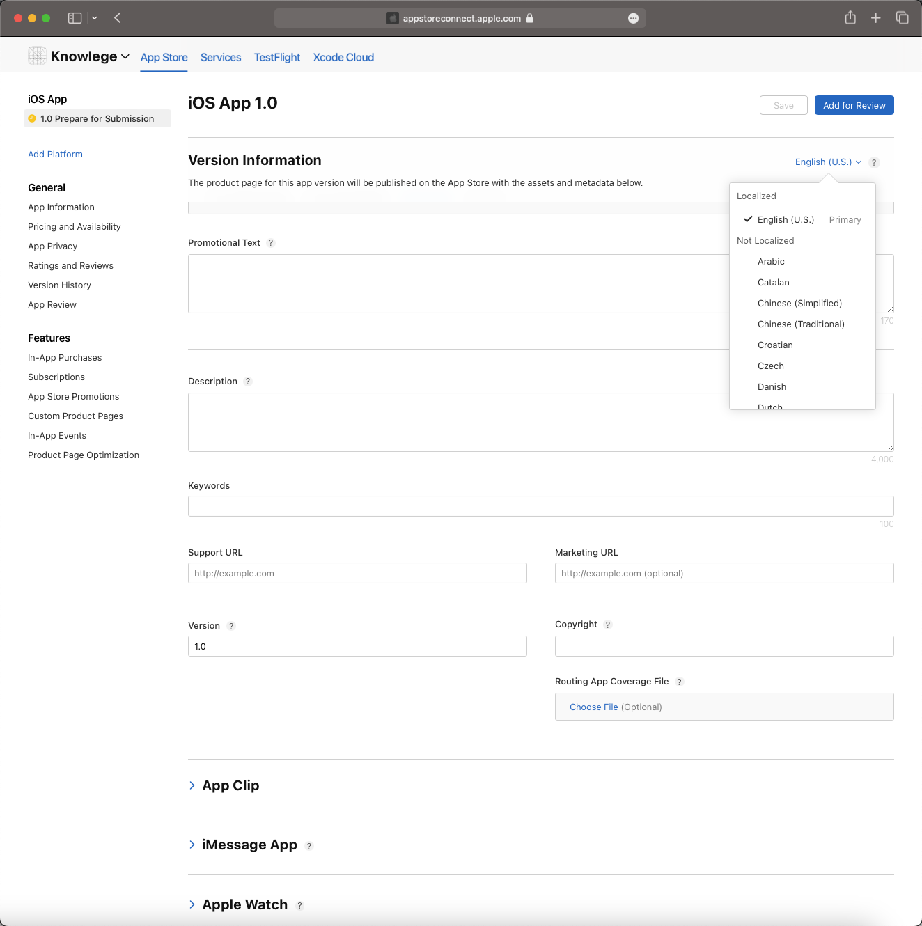Screen dimensions: 922x926
Task: Click Routing App Coverage File help icon
Action: tap(680, 682)
